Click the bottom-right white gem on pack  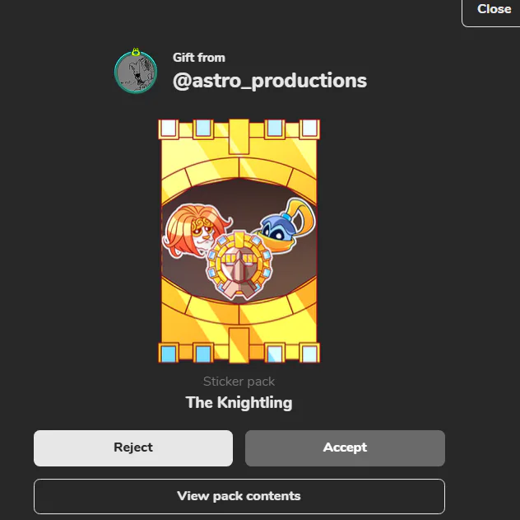[309, 353]
